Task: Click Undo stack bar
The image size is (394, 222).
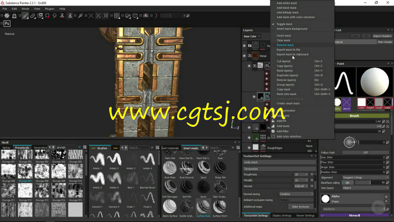Action: [279, 162]
